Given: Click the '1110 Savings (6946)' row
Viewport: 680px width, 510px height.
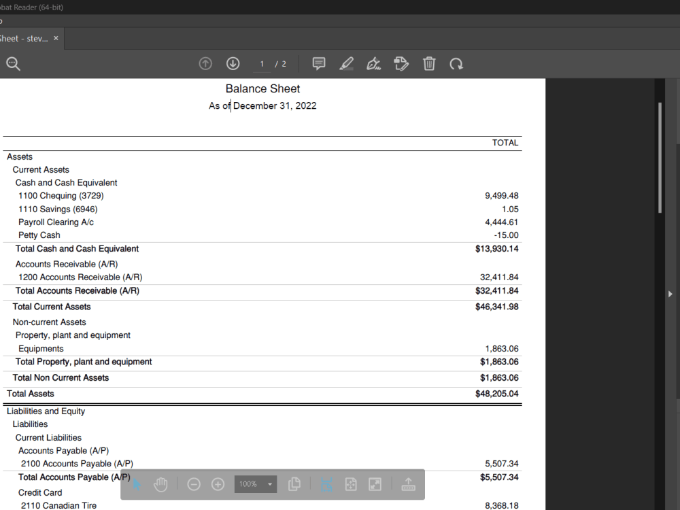Looking at the screenshot, I should click(x=262, y=209).
